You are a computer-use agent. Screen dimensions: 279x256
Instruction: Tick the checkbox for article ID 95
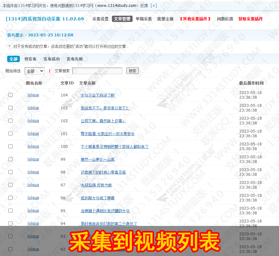[x=10, y=211]
